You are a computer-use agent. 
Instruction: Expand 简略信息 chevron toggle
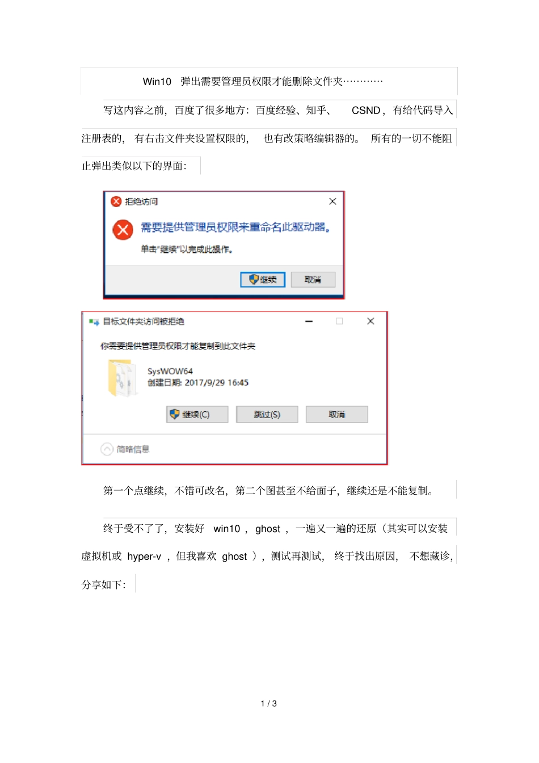pyautogui.click(x=107, y=449)
